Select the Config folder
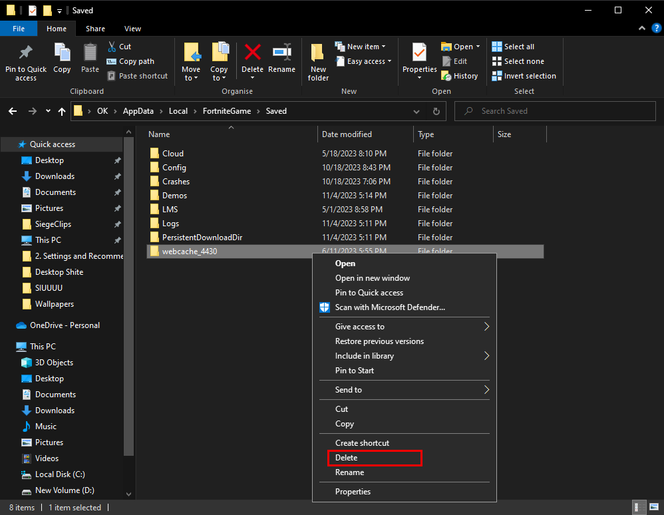 click(174, 168)
